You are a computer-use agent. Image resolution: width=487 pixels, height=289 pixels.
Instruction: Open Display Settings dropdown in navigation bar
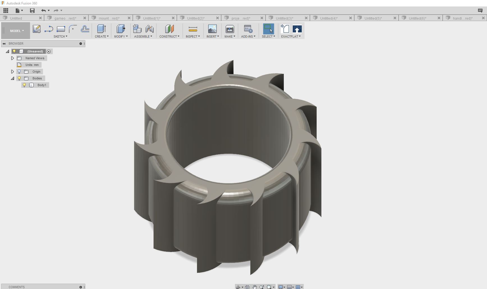point(282,287)
